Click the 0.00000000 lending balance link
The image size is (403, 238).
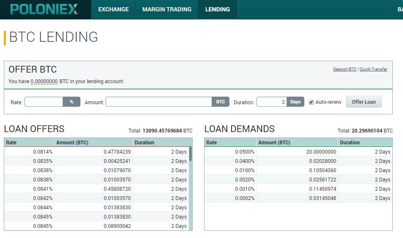pos(44,81)
